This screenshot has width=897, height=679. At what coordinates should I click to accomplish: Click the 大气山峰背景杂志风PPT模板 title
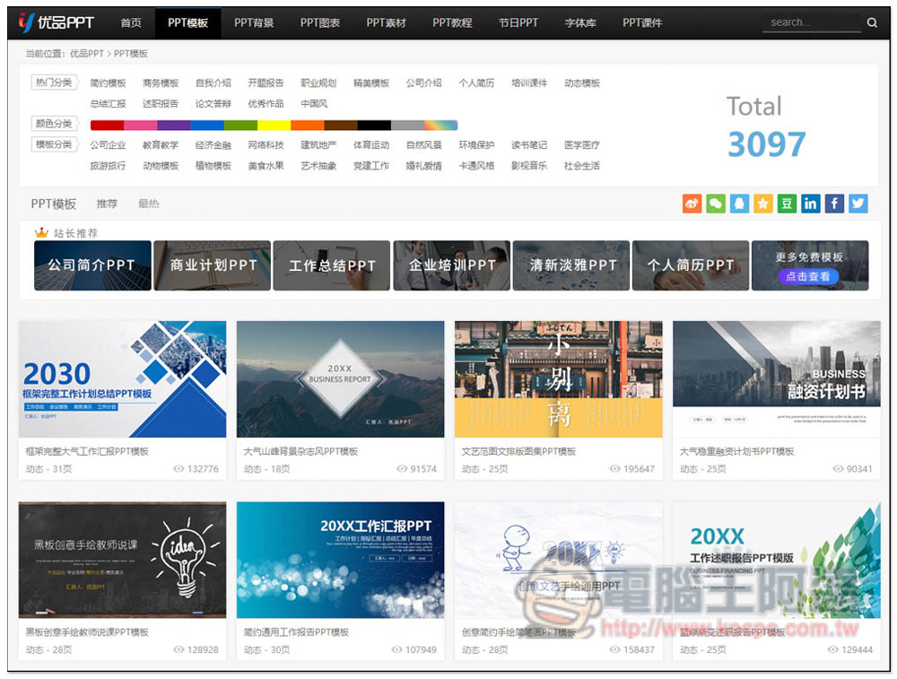tap(300, 451)
